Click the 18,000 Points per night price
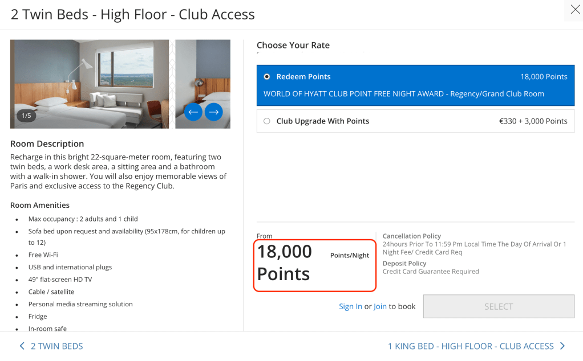This screenshot has width=583, height=361. point(285,262)
